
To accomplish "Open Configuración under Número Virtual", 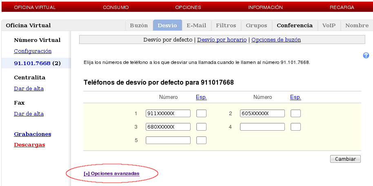I will [33, 51].
